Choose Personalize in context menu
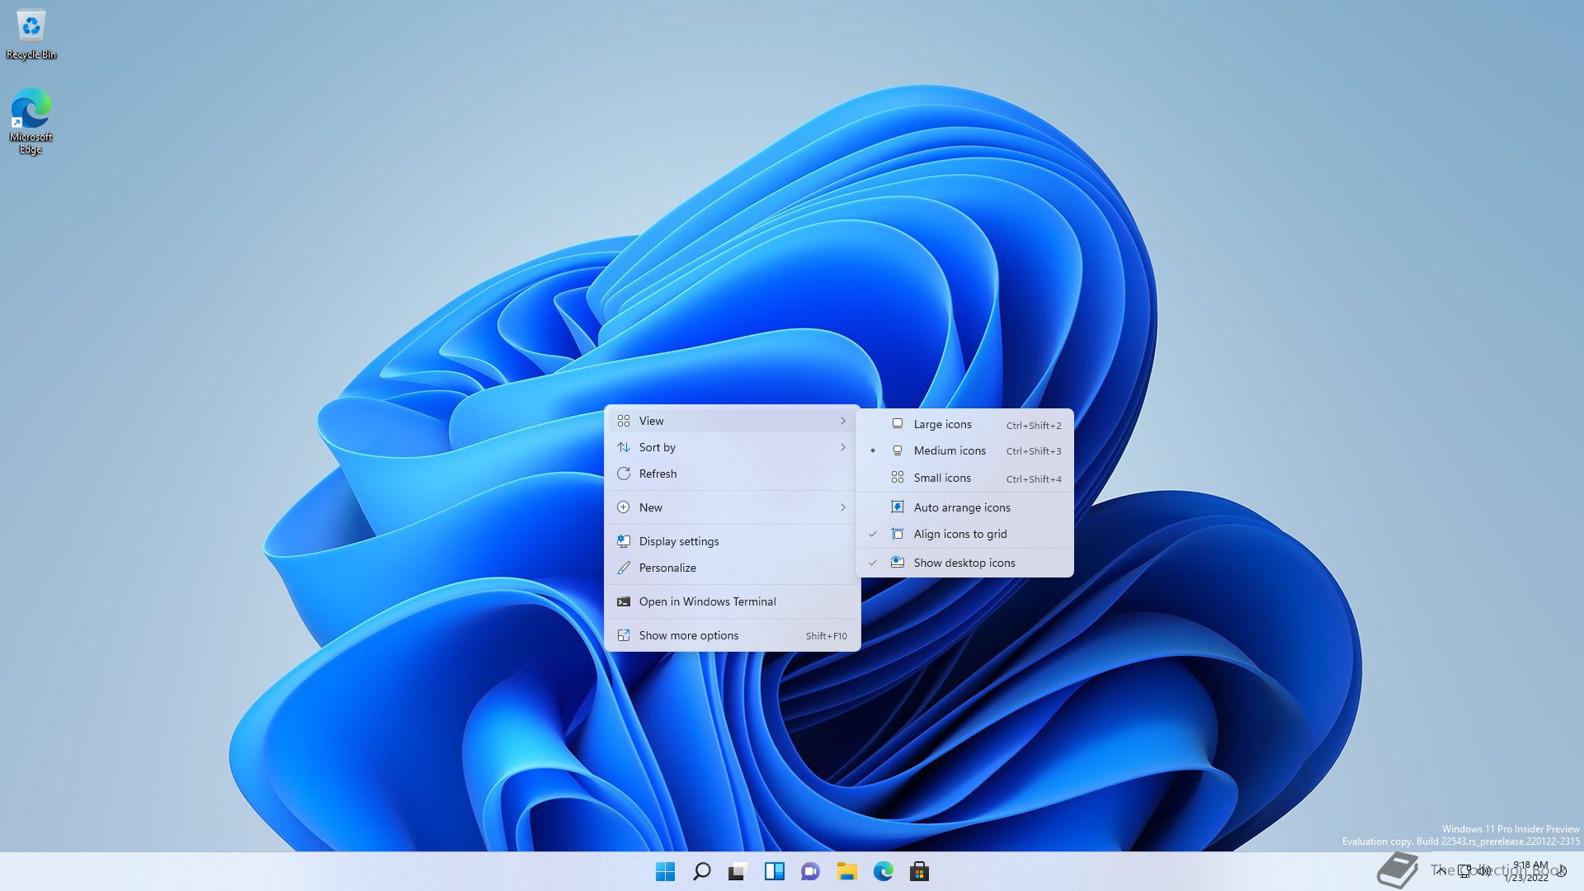 coord(733,568)
